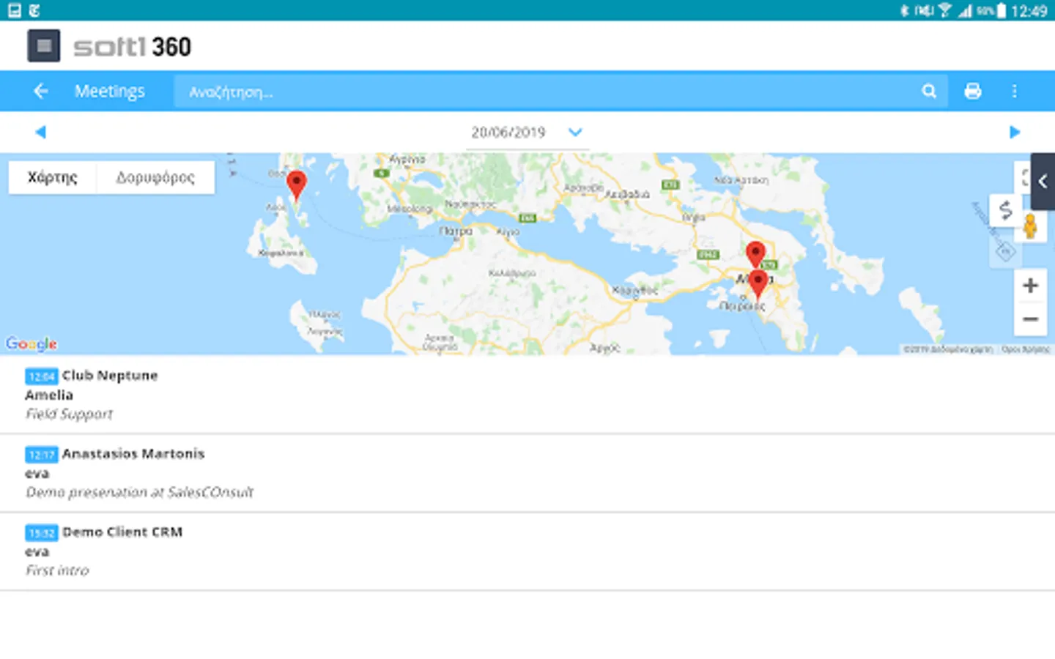This screenshot has height=659, width=1055.
Task: Tap the 12:49 clock in status bar
Action: [1029, 11]
